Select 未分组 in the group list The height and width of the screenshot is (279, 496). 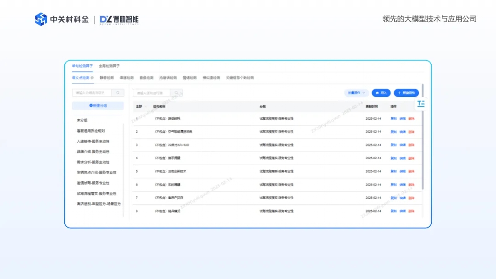click(82, 120)
